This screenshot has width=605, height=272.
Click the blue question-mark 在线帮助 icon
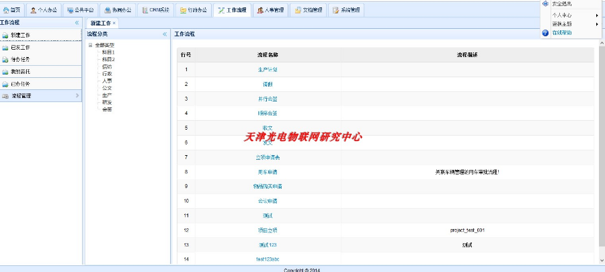click(545, 33)
